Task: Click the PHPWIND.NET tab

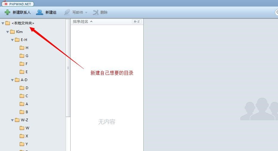Action: (18, 4)
